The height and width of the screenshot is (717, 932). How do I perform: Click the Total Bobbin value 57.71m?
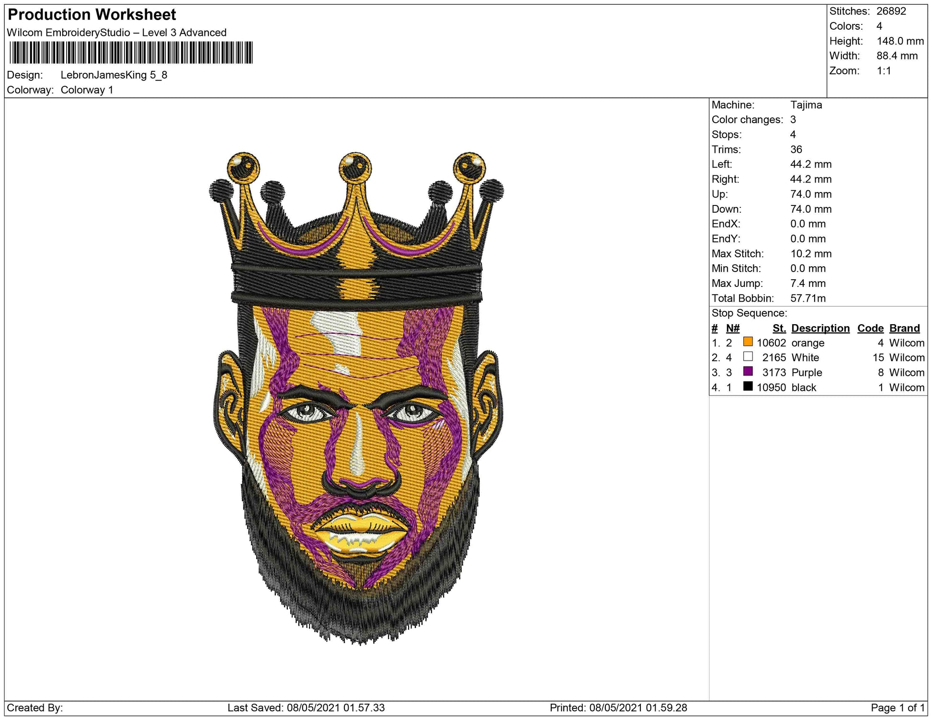(x=807, y=298)
